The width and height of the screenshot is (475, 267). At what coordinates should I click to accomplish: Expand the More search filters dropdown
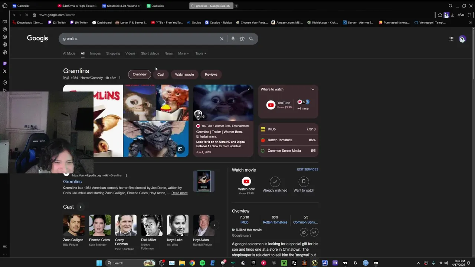183,53
